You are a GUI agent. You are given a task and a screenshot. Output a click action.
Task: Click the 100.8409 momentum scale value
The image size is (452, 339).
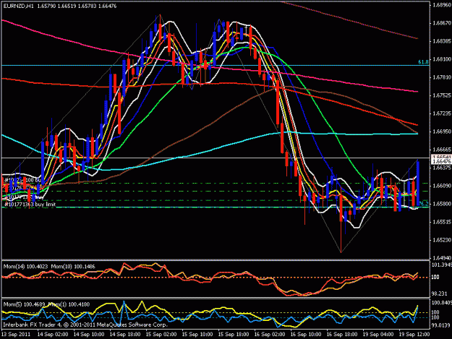(442, 303)
